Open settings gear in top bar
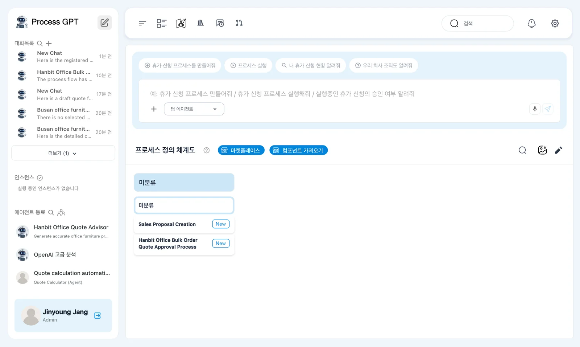 [x=555, y=23]
